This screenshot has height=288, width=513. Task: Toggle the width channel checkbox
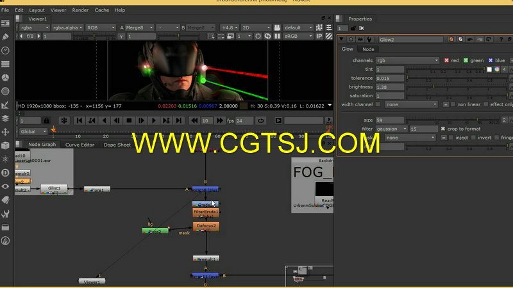pos(378,104)
